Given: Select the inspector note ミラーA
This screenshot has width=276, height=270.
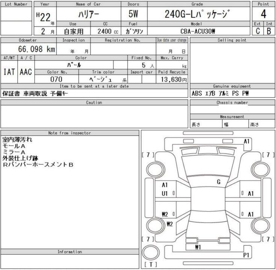Looking at the screenshot, I should coord(14,152).
